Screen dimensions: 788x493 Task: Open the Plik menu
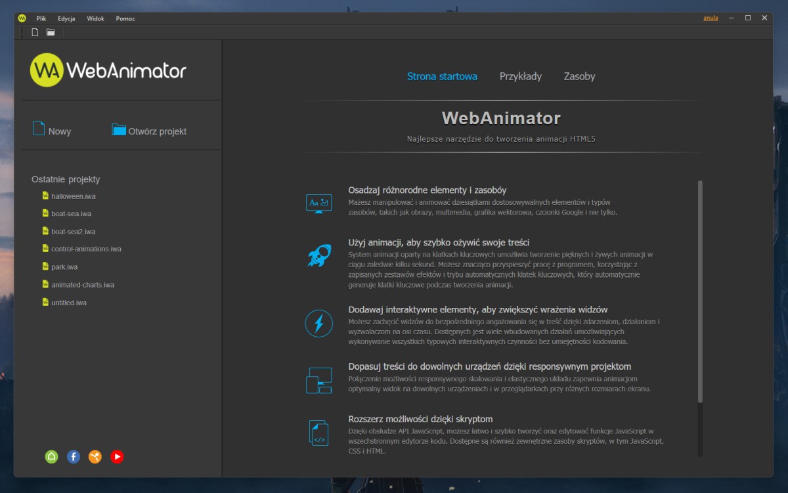(41, 18)
